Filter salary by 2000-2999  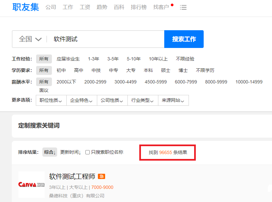(95, 82)
